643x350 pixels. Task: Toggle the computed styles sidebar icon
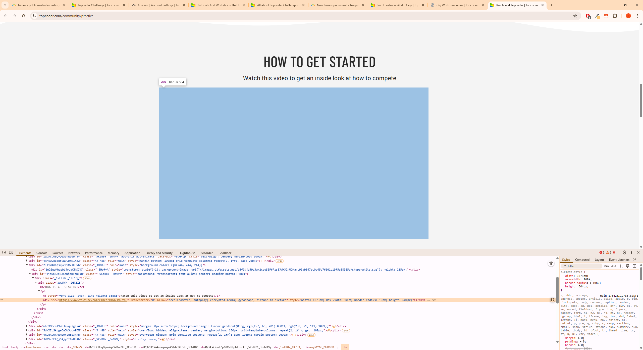[x=634, y=266]
